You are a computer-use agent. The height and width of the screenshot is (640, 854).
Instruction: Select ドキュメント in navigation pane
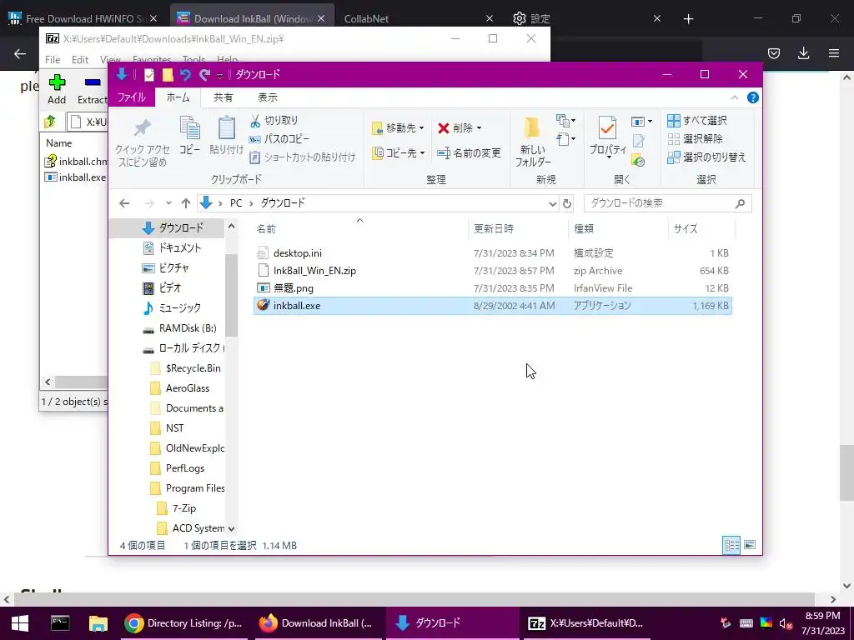172,248
